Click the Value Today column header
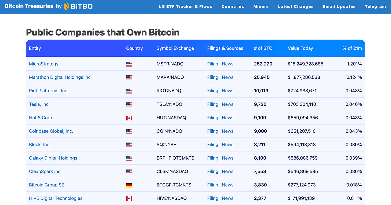The width and height of the screenshot is (391, 205). coord(300,48)
